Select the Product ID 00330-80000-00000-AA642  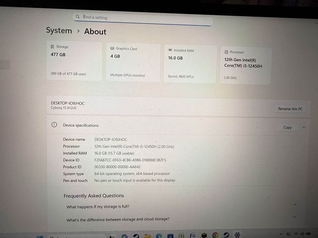click(118, 167)
